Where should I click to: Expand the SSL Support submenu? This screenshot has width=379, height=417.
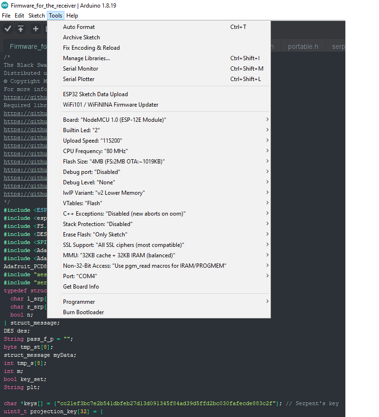pos(159,245)
